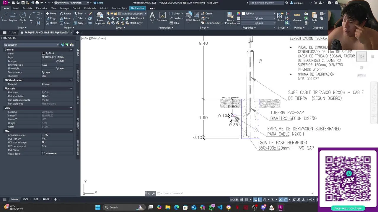The height and width of the screenshot is (212, 378).
Task: Click the Create block button
Action: click(207, 14)
